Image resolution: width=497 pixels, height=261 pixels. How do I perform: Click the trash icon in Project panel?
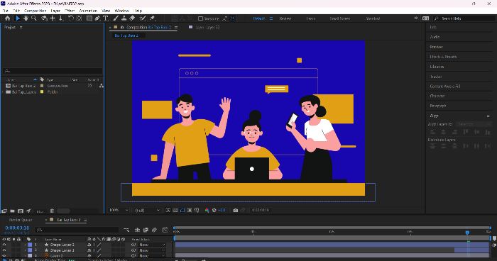pos(52,211)
